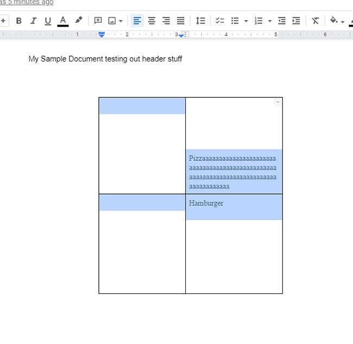Decrease the indent level
This screenshot has height=344, width=353.
pyautogui.click(x=281, y=21)
